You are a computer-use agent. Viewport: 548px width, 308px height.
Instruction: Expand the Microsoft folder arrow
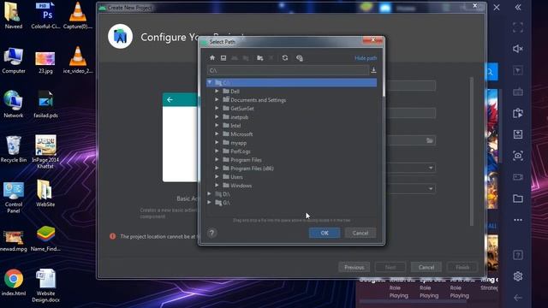pyautogui.click(x=217, y=134)
